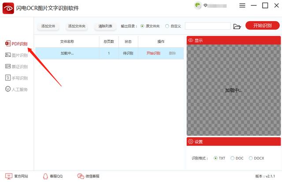Click the QQ penguin icon
This screenshot has width=282, height=182.
click(x=45, y=176)
